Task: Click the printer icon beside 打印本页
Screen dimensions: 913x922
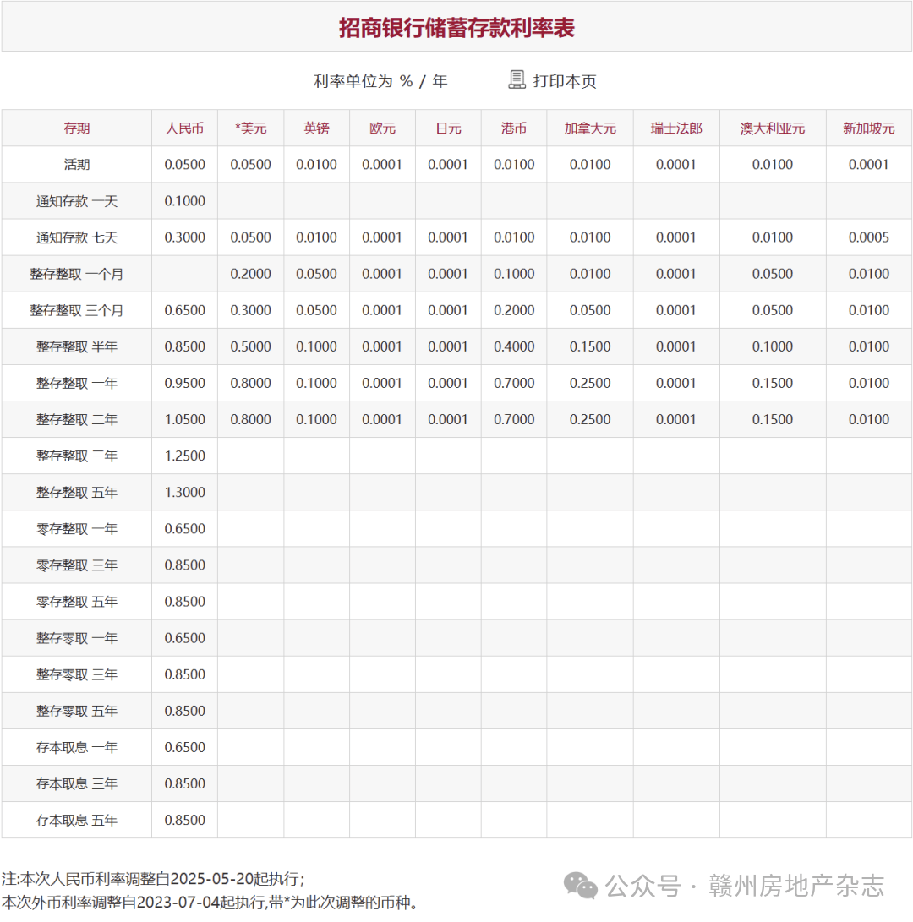Action: (x=517, y=79)
